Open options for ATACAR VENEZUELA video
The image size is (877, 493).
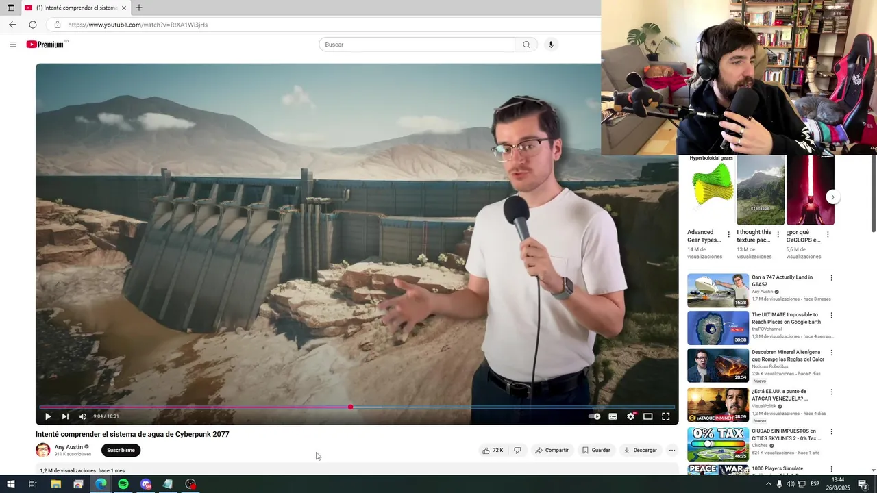click(832, 392)
